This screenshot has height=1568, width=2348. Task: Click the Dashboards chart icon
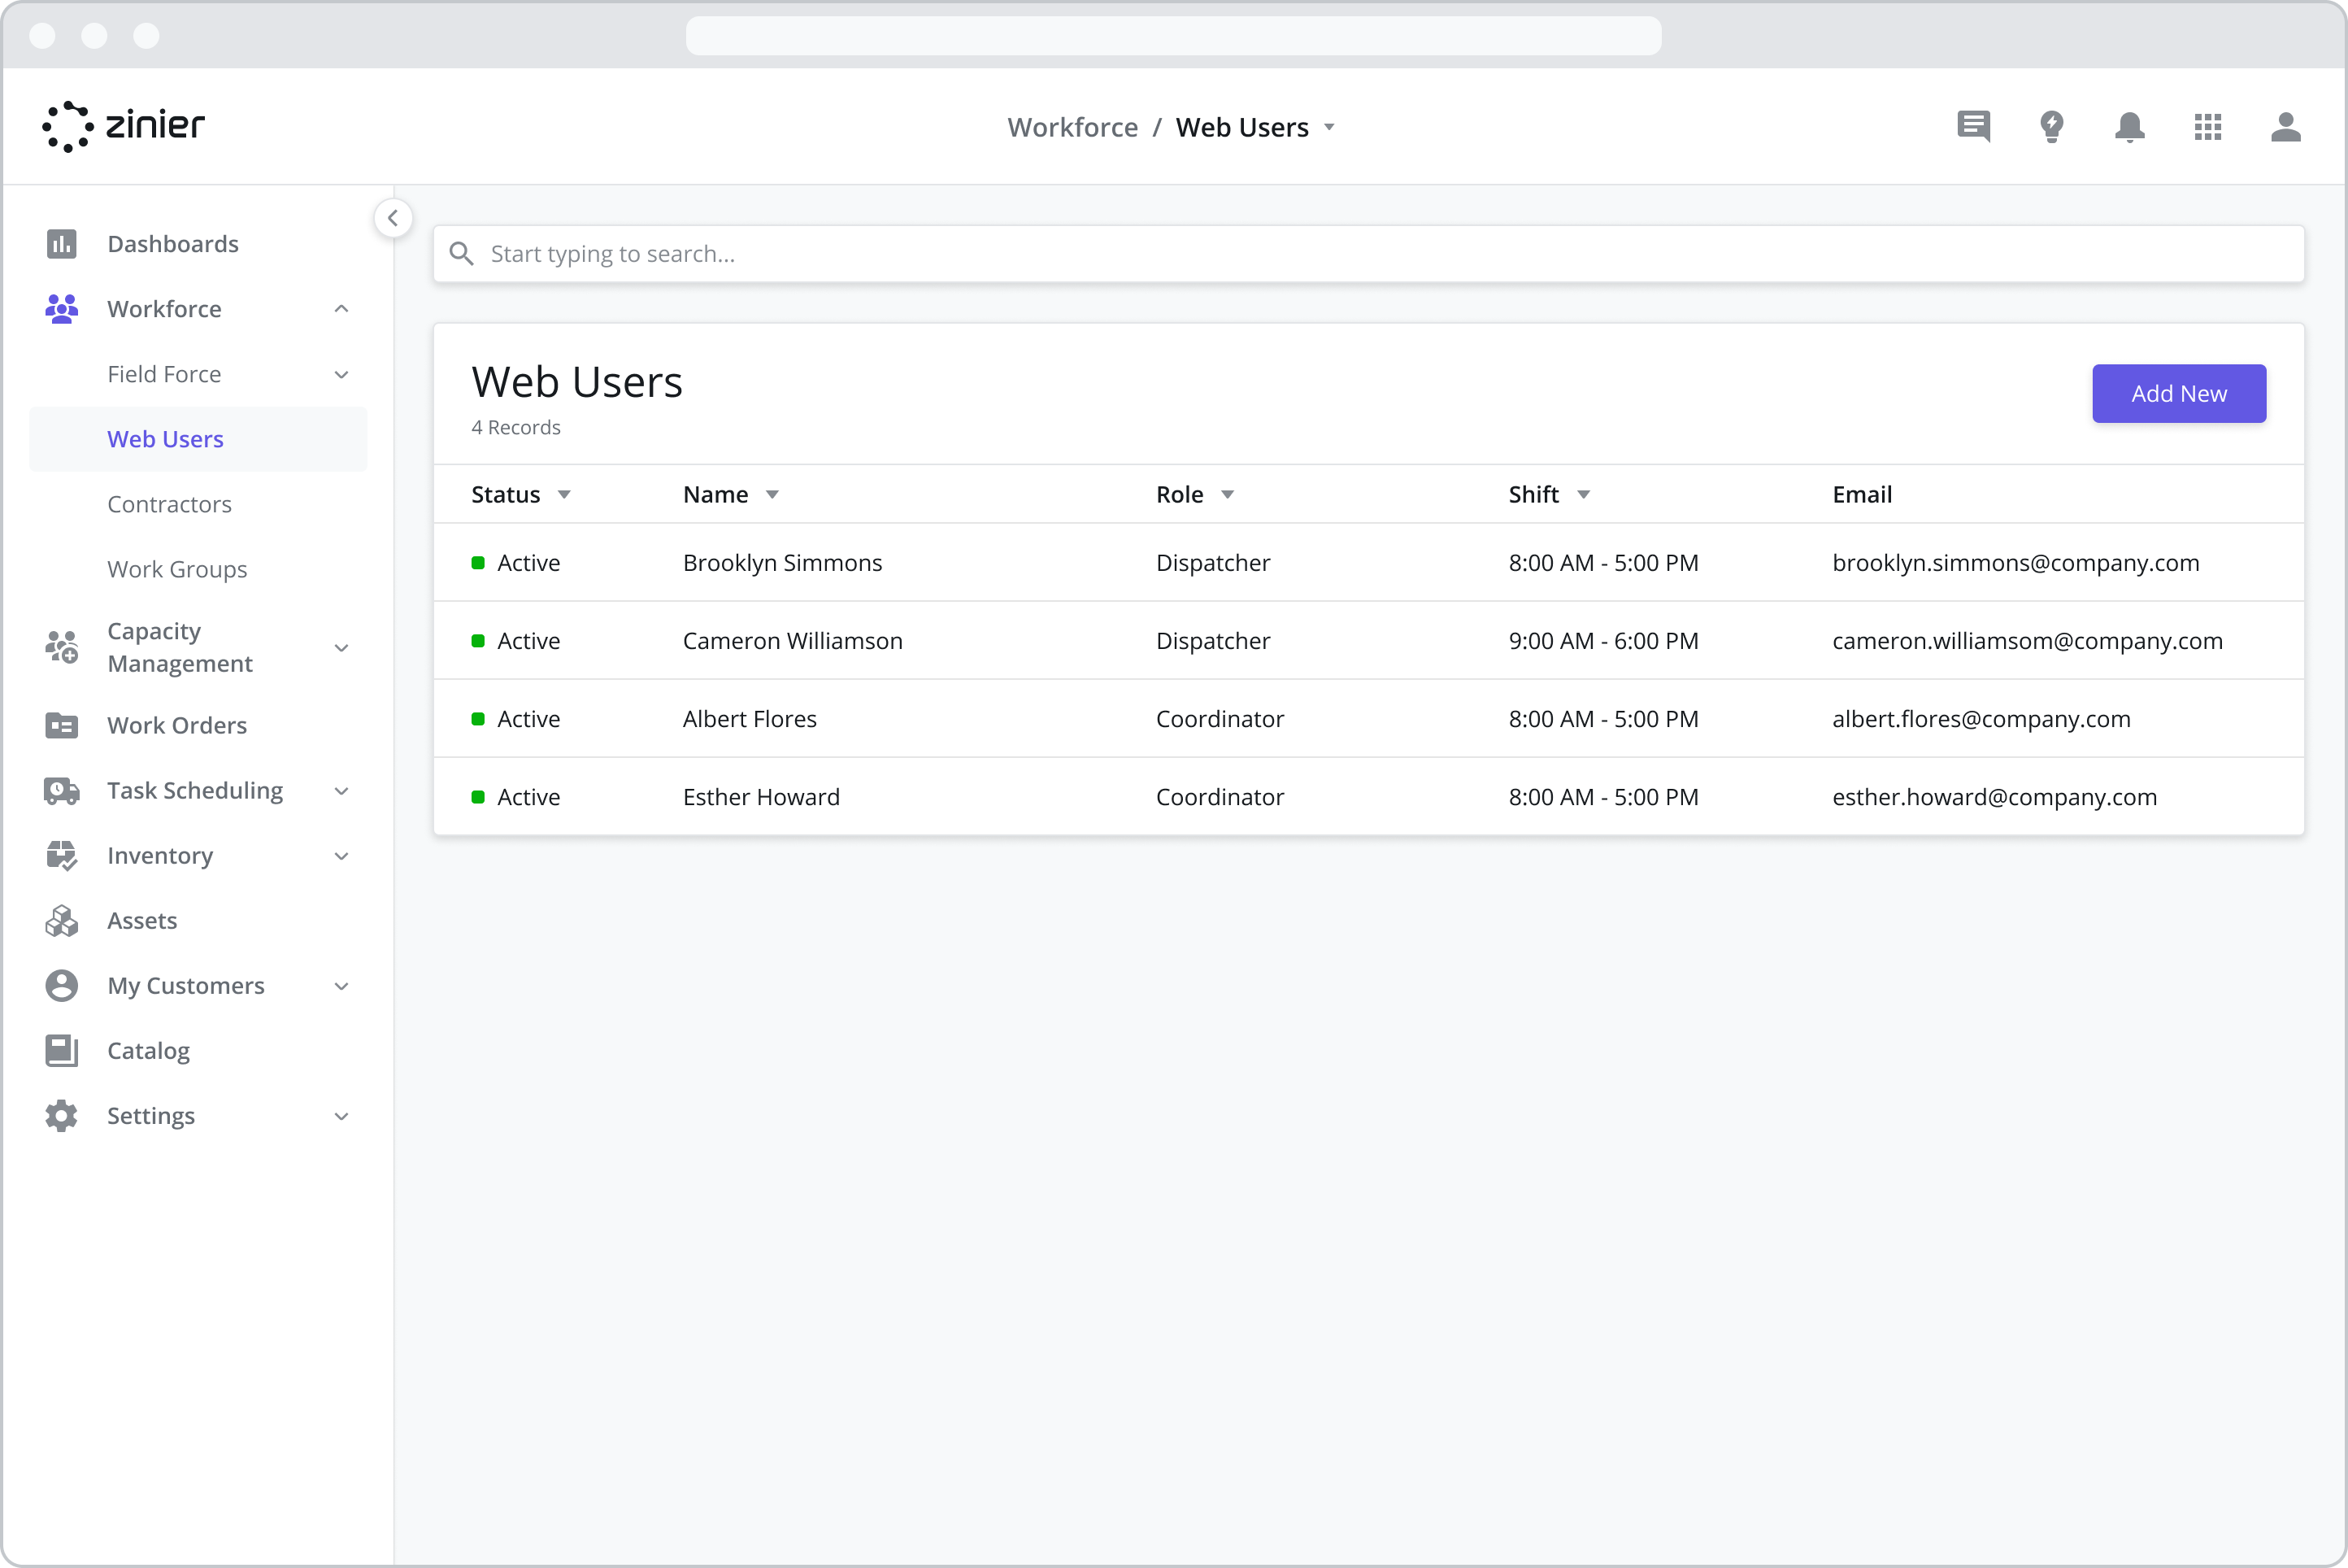tap(61, 244)
